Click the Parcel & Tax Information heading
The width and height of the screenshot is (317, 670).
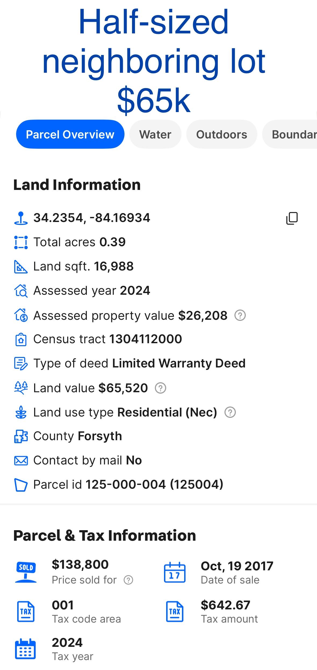coord(105,535)
